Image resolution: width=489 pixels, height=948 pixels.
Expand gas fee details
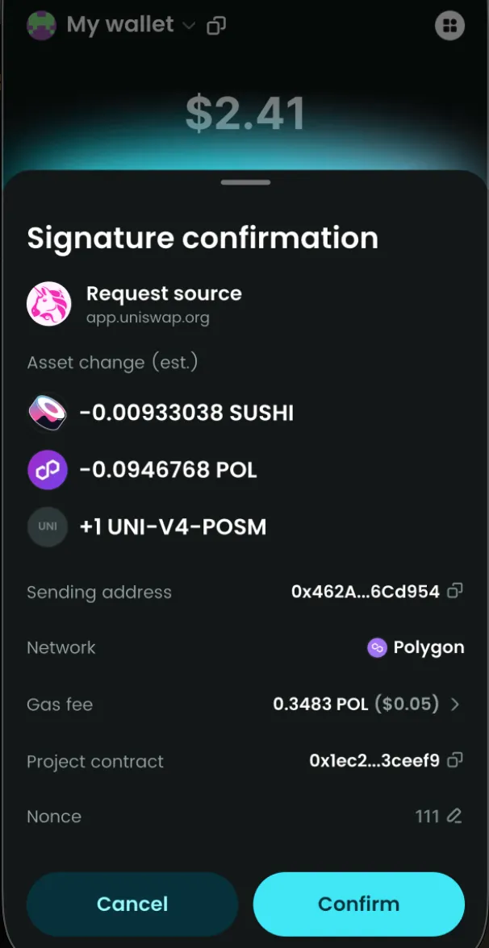pyautogui.click(x=453, y=704)
